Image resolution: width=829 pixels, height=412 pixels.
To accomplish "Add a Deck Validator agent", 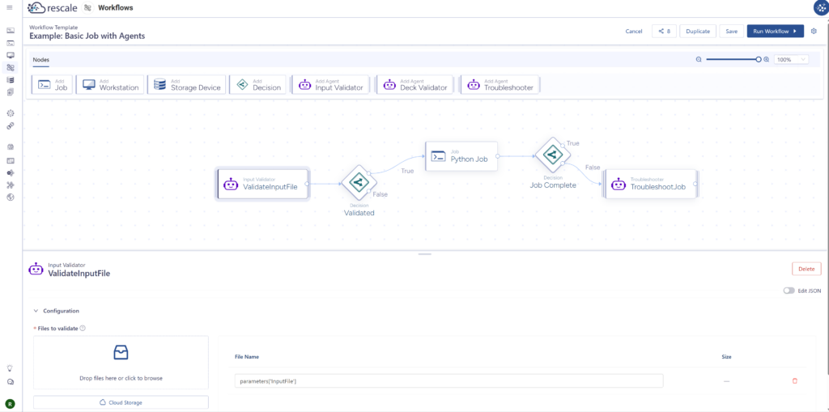I will pos(415,85).
